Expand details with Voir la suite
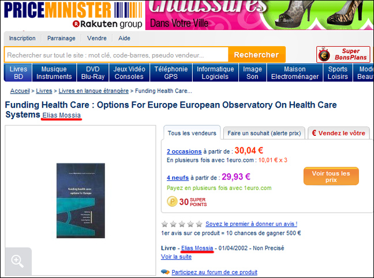374x278 pixels. (x=176, y=257)
